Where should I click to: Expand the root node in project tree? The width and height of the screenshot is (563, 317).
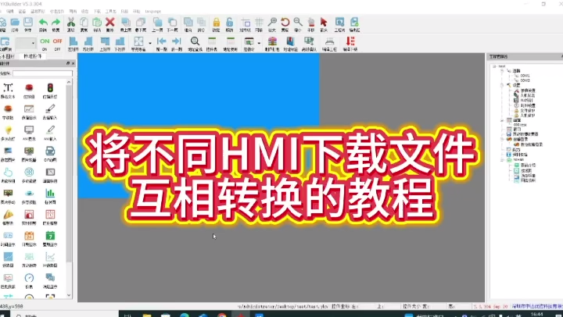[x=493, y=67]
